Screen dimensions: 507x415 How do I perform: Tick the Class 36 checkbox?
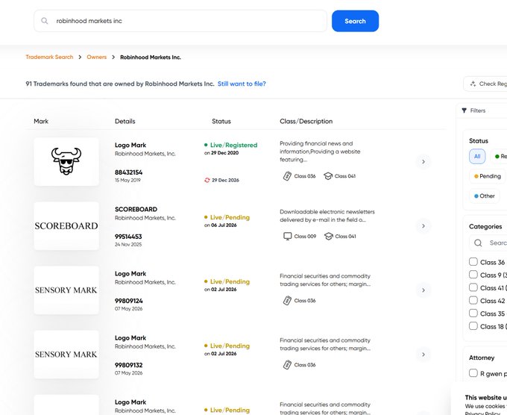coord(473,261)
